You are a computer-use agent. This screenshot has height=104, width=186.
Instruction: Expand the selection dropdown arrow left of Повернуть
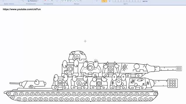[23, 1]
